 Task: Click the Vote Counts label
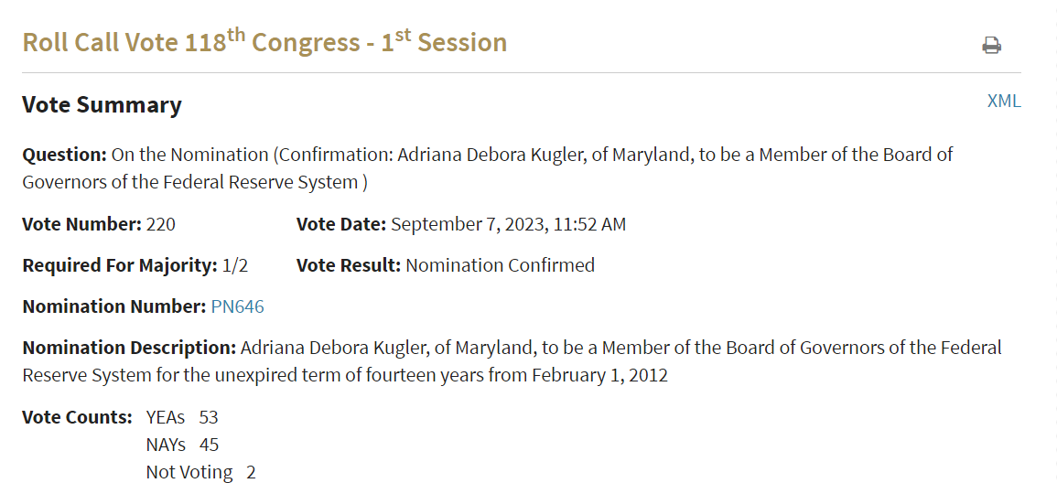click(x=77, y=417)
